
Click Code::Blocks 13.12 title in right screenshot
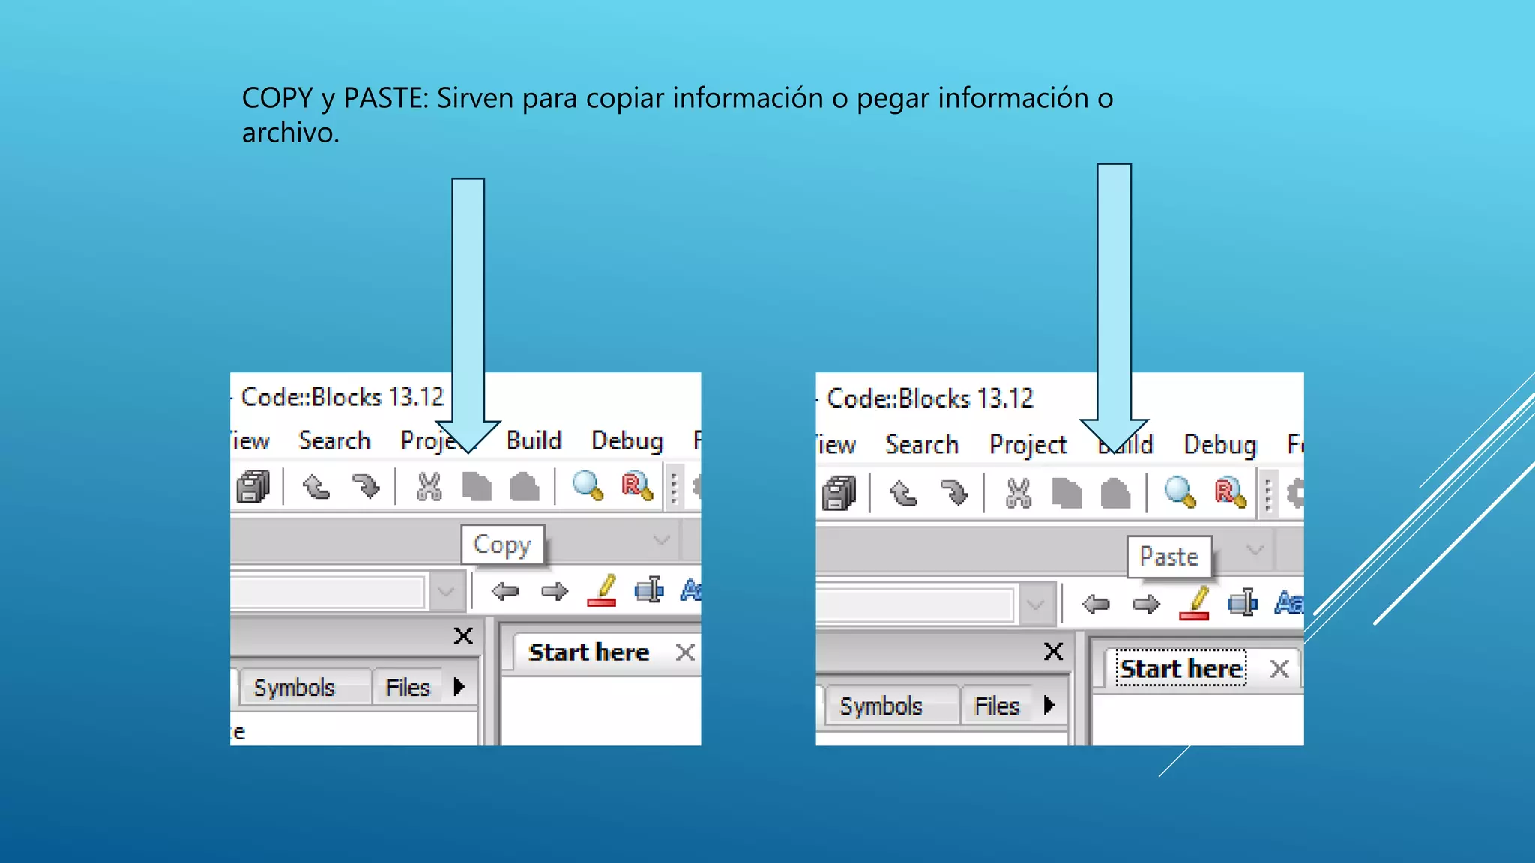click(x=930, y=399)
